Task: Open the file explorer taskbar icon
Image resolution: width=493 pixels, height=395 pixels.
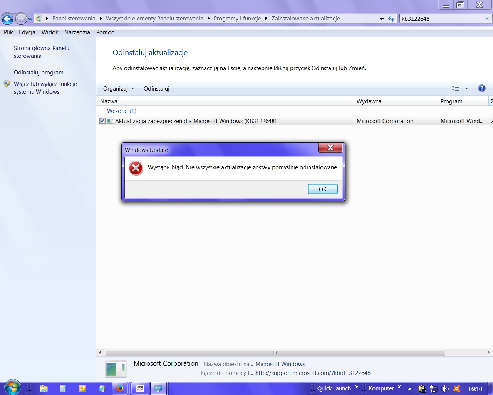Action: click(44, 388)
